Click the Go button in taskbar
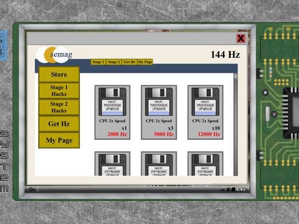This screenshot has width=299, height=224. click(x=32, y=189)
